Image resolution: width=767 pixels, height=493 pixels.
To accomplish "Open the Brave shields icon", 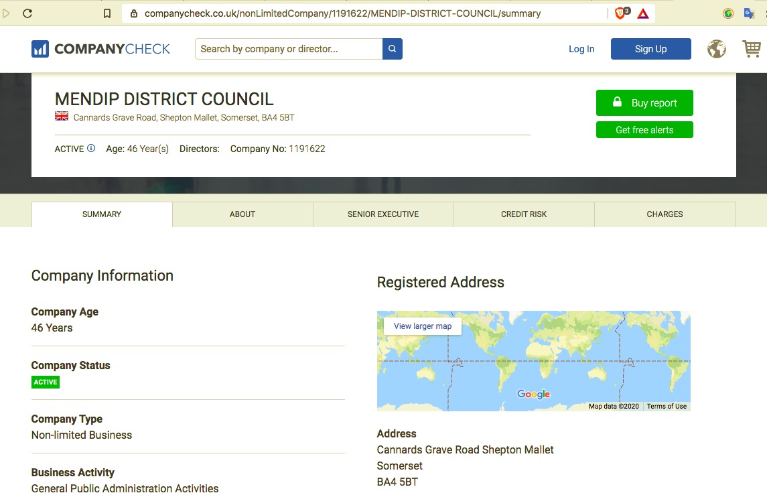I will click(x=621, y=13).
